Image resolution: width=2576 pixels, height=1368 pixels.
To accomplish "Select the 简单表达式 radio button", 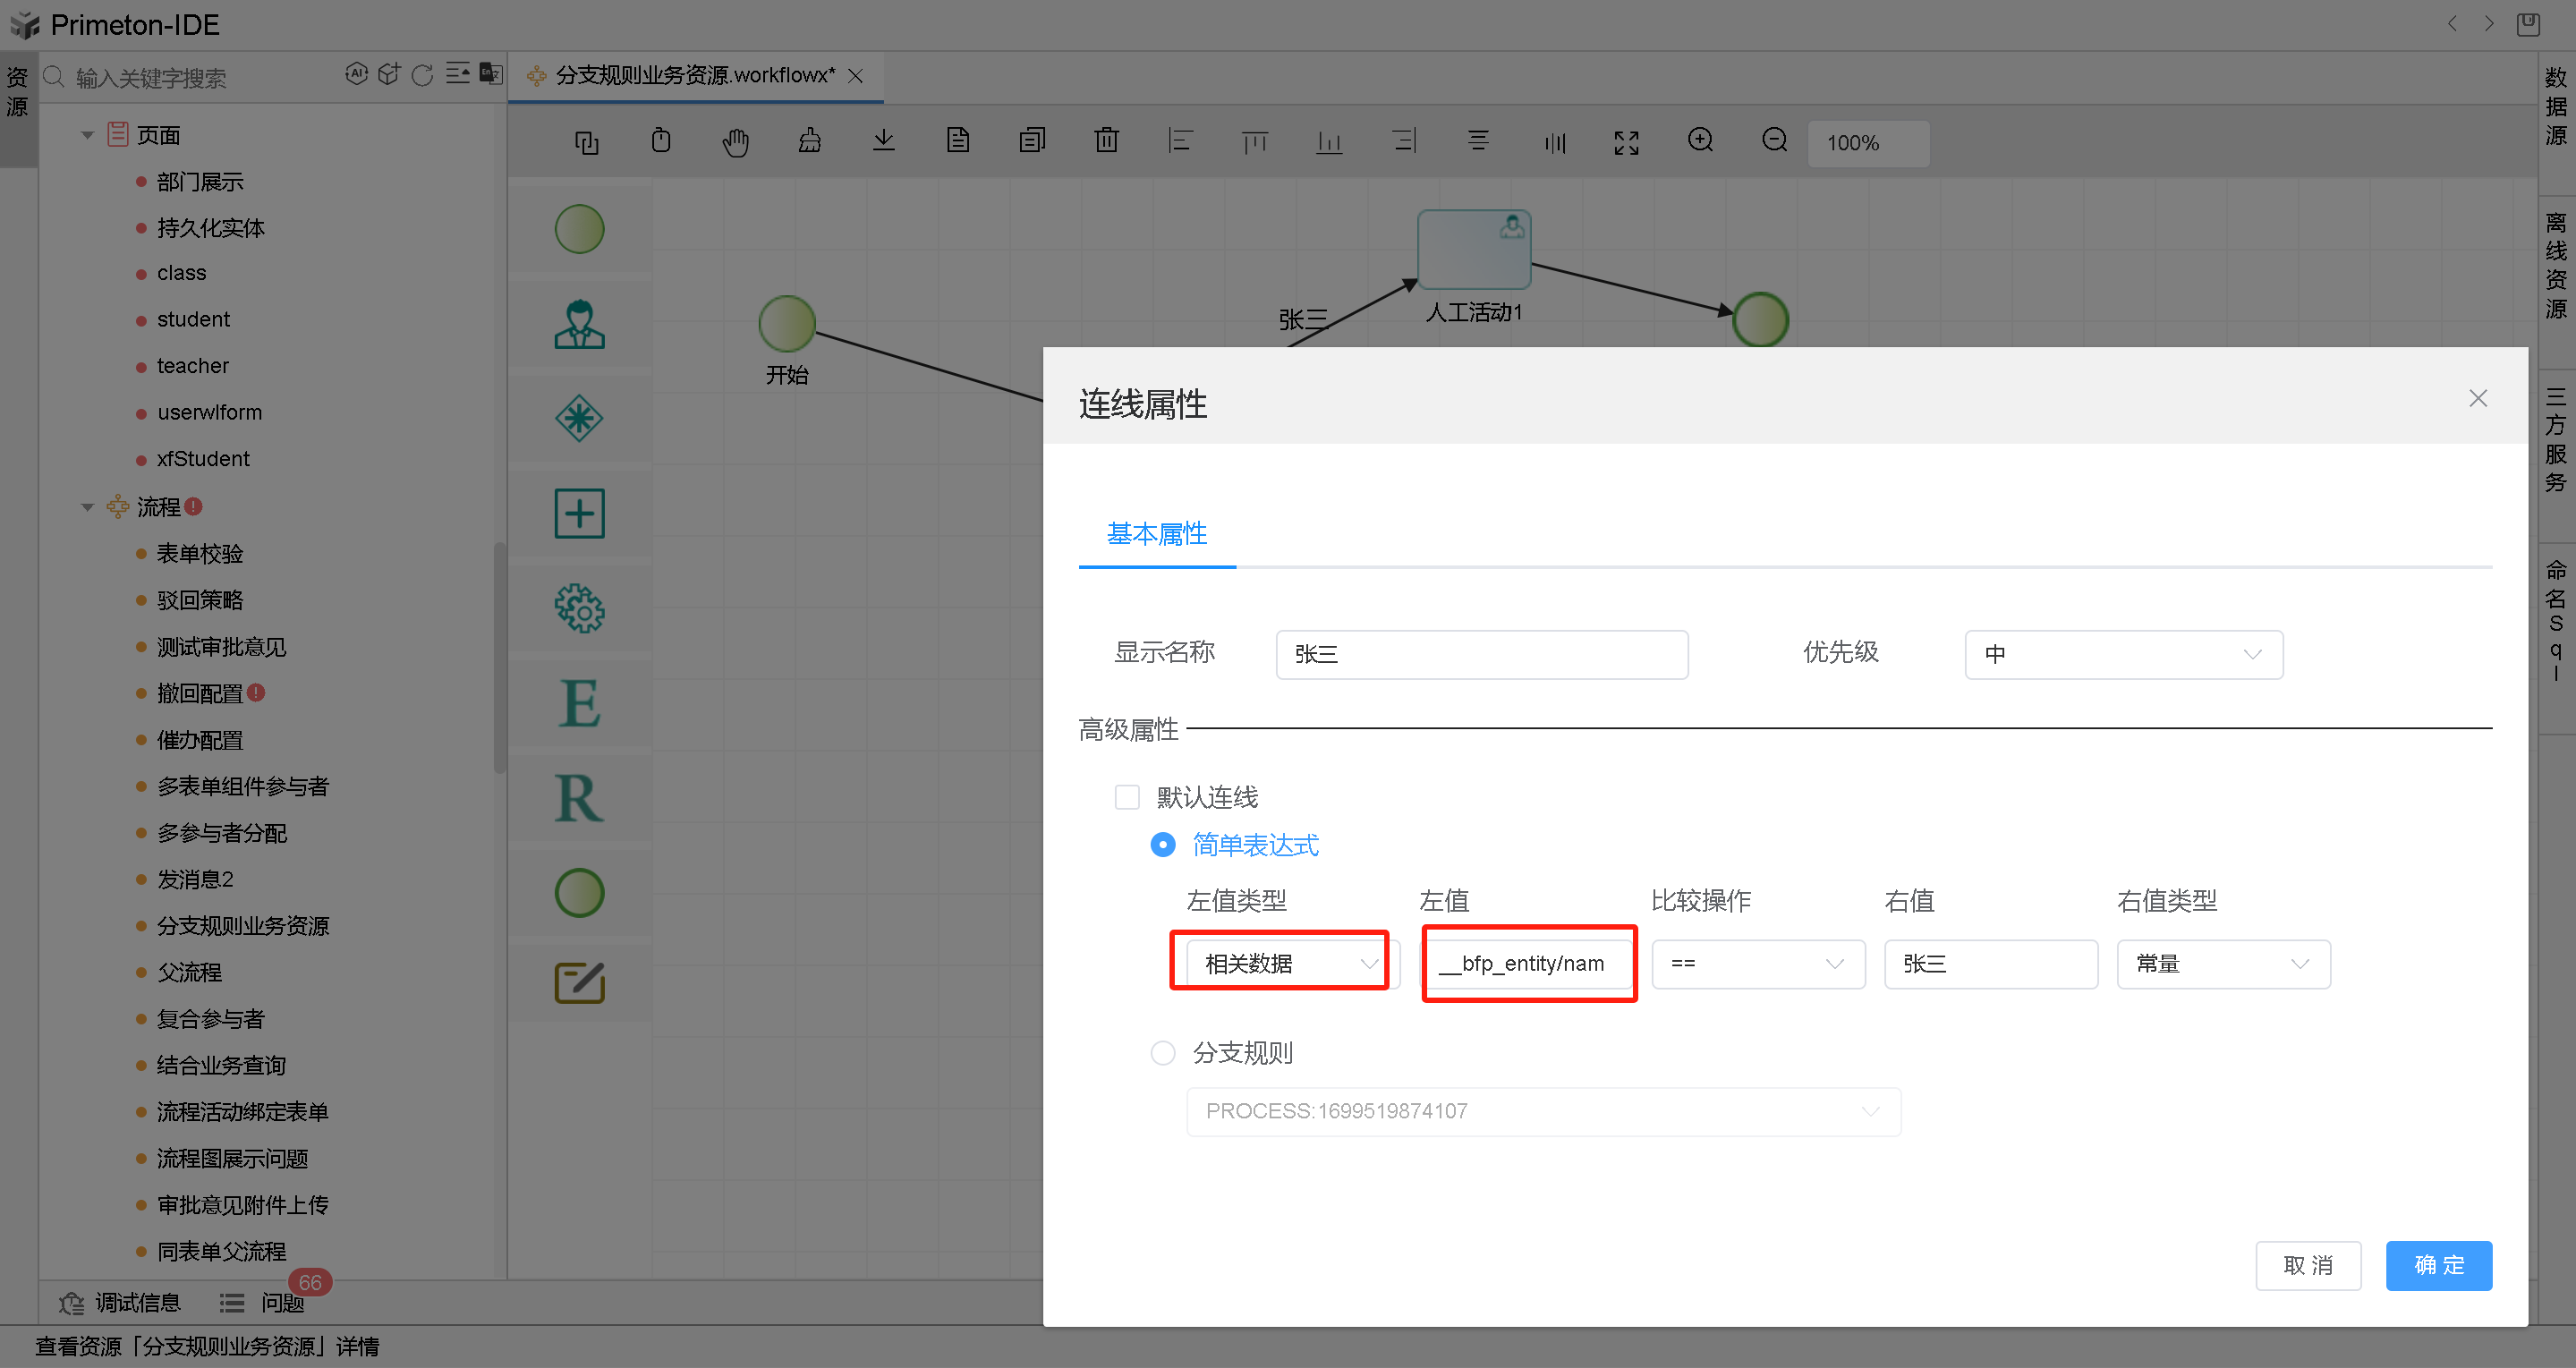I will 1162,845.
